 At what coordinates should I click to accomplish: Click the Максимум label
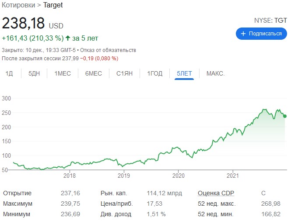pos(18,204)
